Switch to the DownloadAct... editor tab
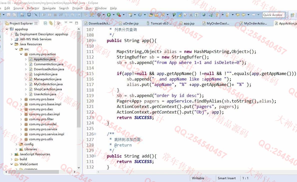 pos(99,23)
